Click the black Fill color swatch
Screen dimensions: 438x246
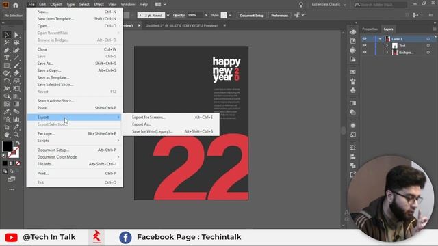[8, 146]
